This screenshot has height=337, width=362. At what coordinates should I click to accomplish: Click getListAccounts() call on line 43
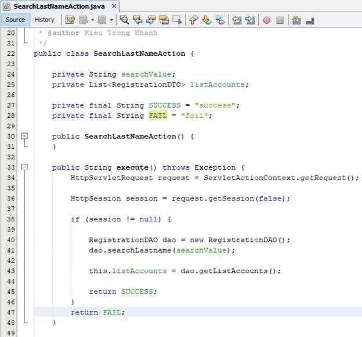238,271
